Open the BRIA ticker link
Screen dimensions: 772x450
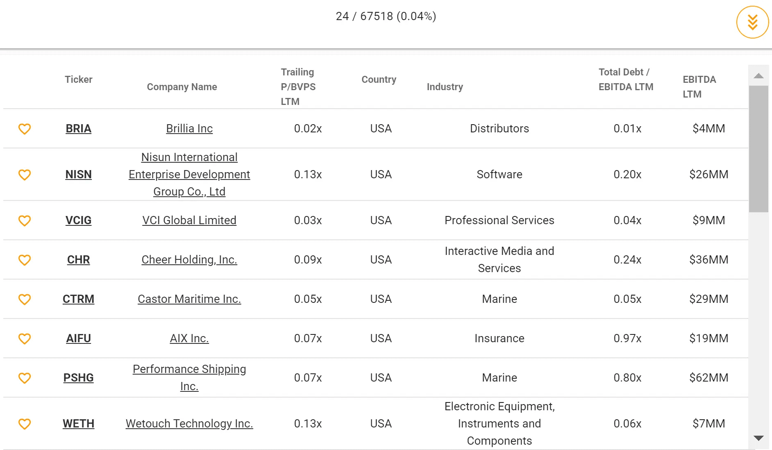[x=78, y=129]
